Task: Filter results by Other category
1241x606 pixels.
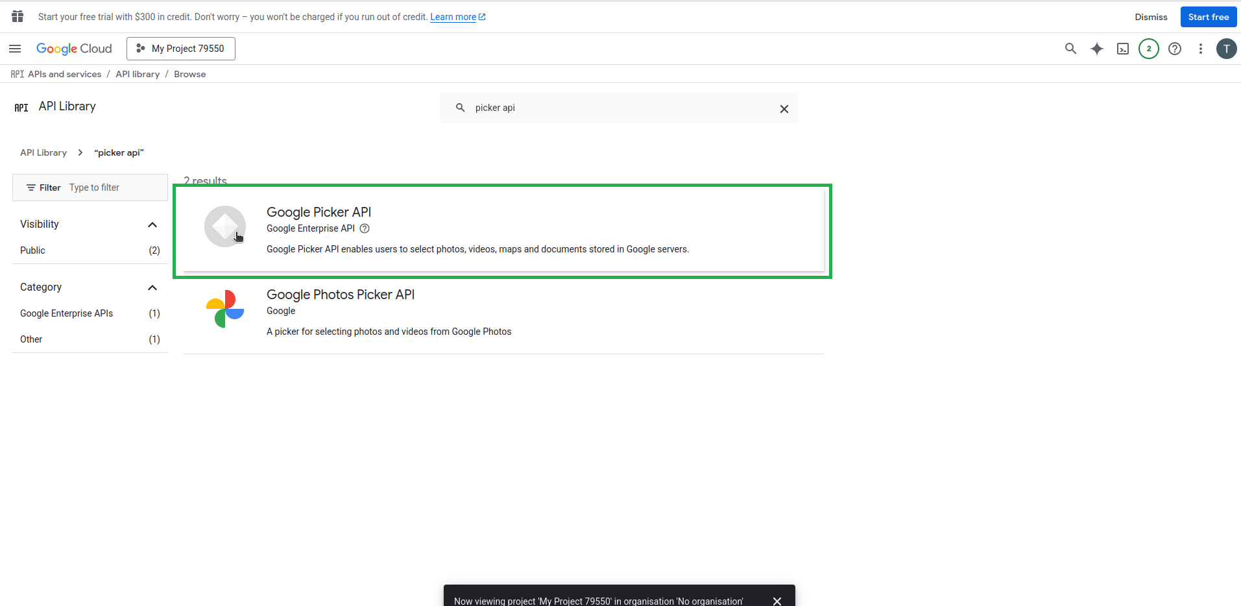Action: pos(31,339)
